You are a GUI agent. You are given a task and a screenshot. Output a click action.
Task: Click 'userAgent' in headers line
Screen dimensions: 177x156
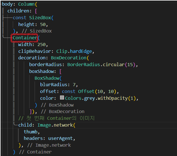tap(60, 138)
